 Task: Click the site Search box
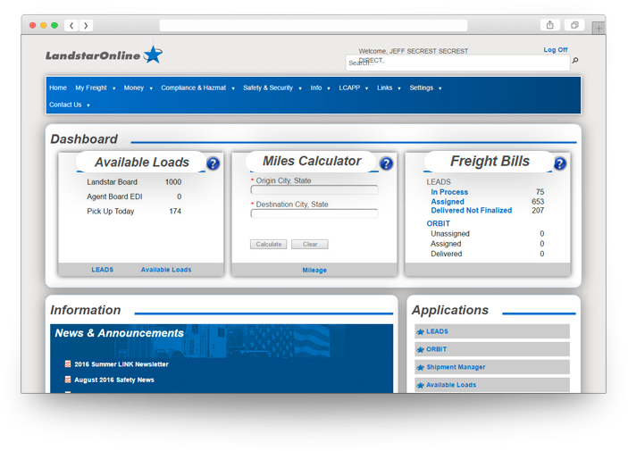pyautogui.click(x=457, y=63)
